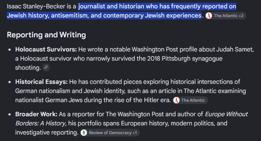This screenshot has height=141, width=261.
Task: Open The Atlantic source chip under Historical Essays
Action: pos(190,100)
